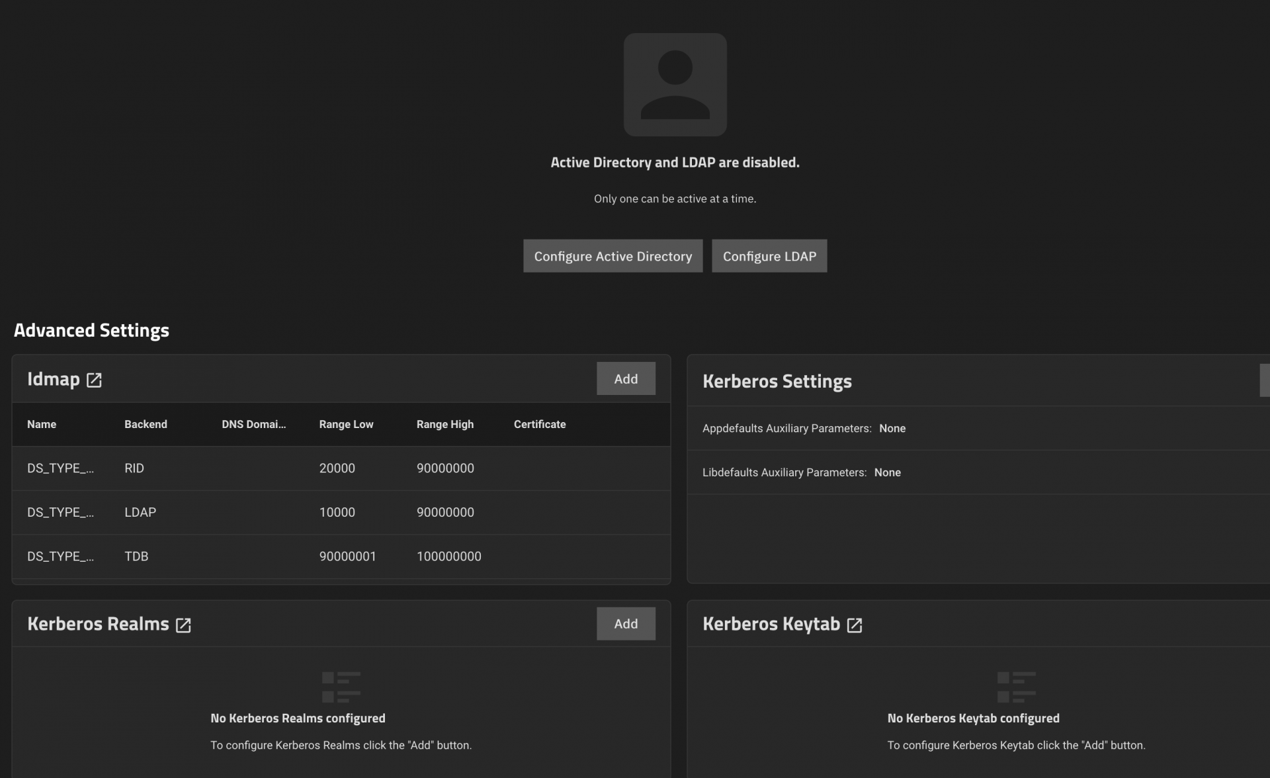This screenshot has width=1270, height=778.
Task: Click Range High 90000000 in RID row
Action: (x=445, y=468)
